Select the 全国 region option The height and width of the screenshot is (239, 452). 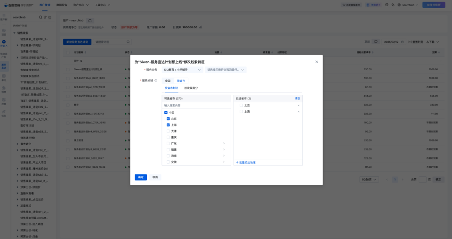tap(168, 81)
